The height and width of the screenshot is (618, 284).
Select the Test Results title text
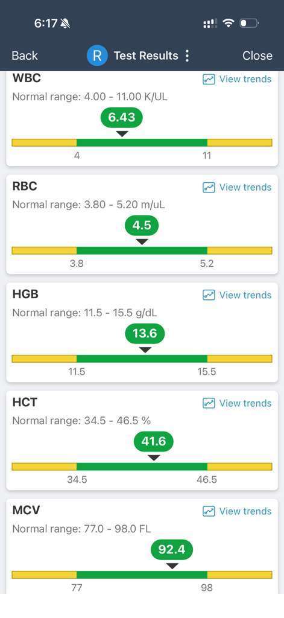click(x=146, y=56)
